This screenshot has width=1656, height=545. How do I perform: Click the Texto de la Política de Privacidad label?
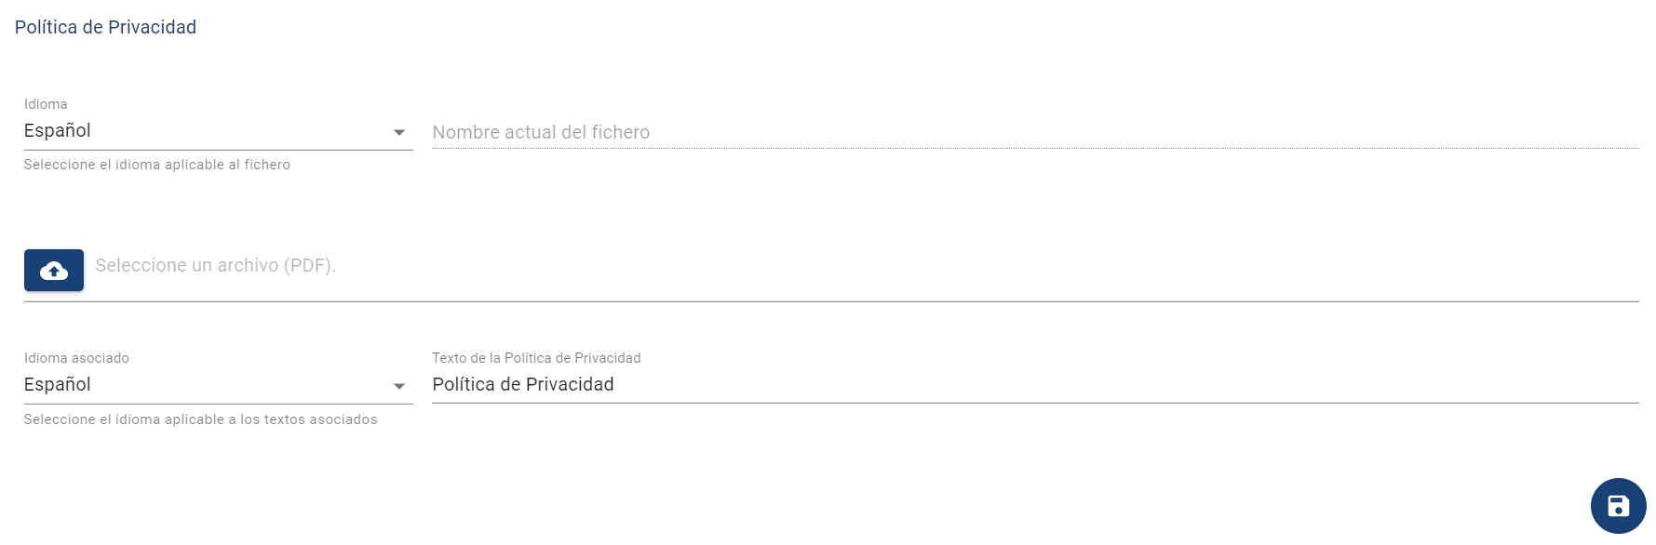536,358
